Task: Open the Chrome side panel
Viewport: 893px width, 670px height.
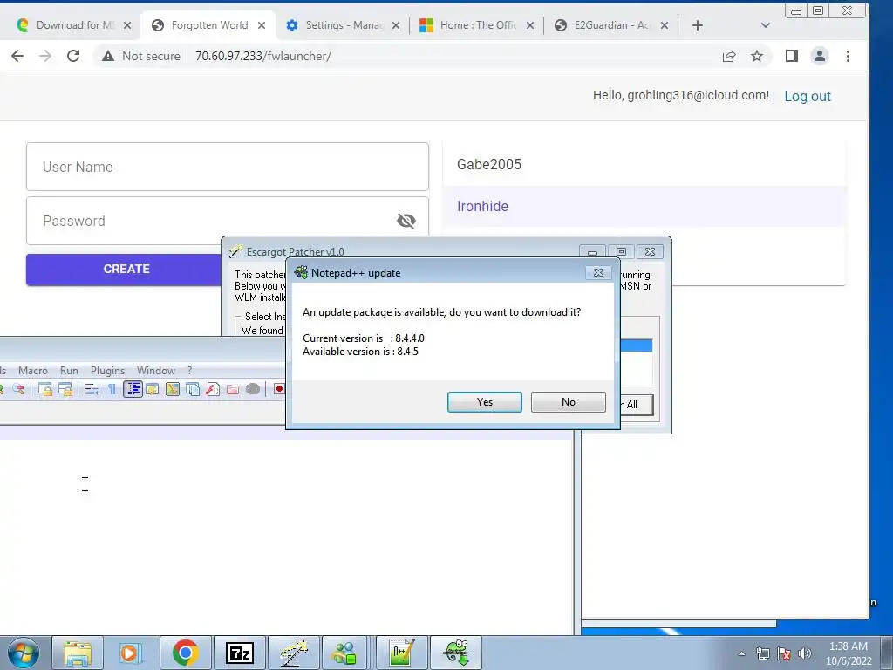Action: pos(792,56)
